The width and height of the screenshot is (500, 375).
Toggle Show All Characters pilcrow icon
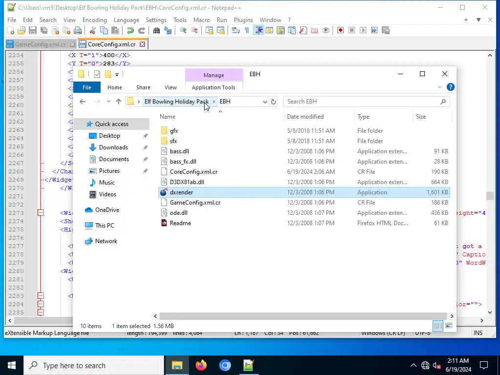click(x=247, y=31)
